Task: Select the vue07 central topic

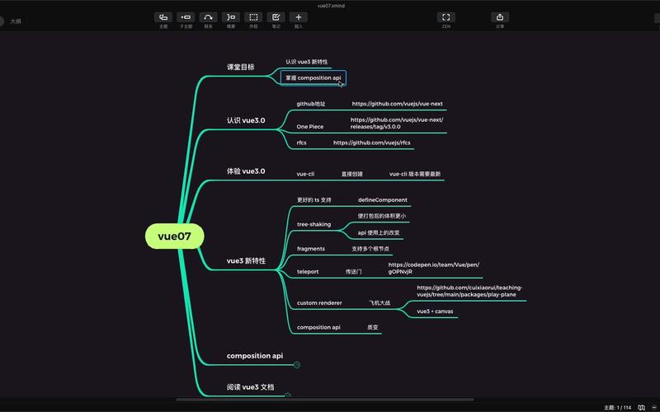Action: click(x=174, y=236)
